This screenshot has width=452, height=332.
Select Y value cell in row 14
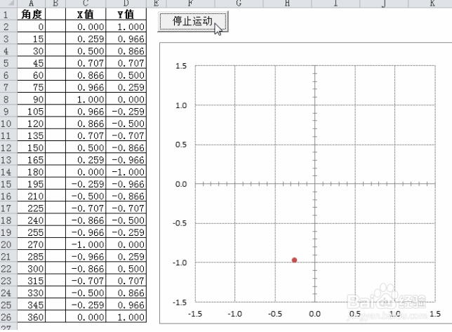(126, 172)
